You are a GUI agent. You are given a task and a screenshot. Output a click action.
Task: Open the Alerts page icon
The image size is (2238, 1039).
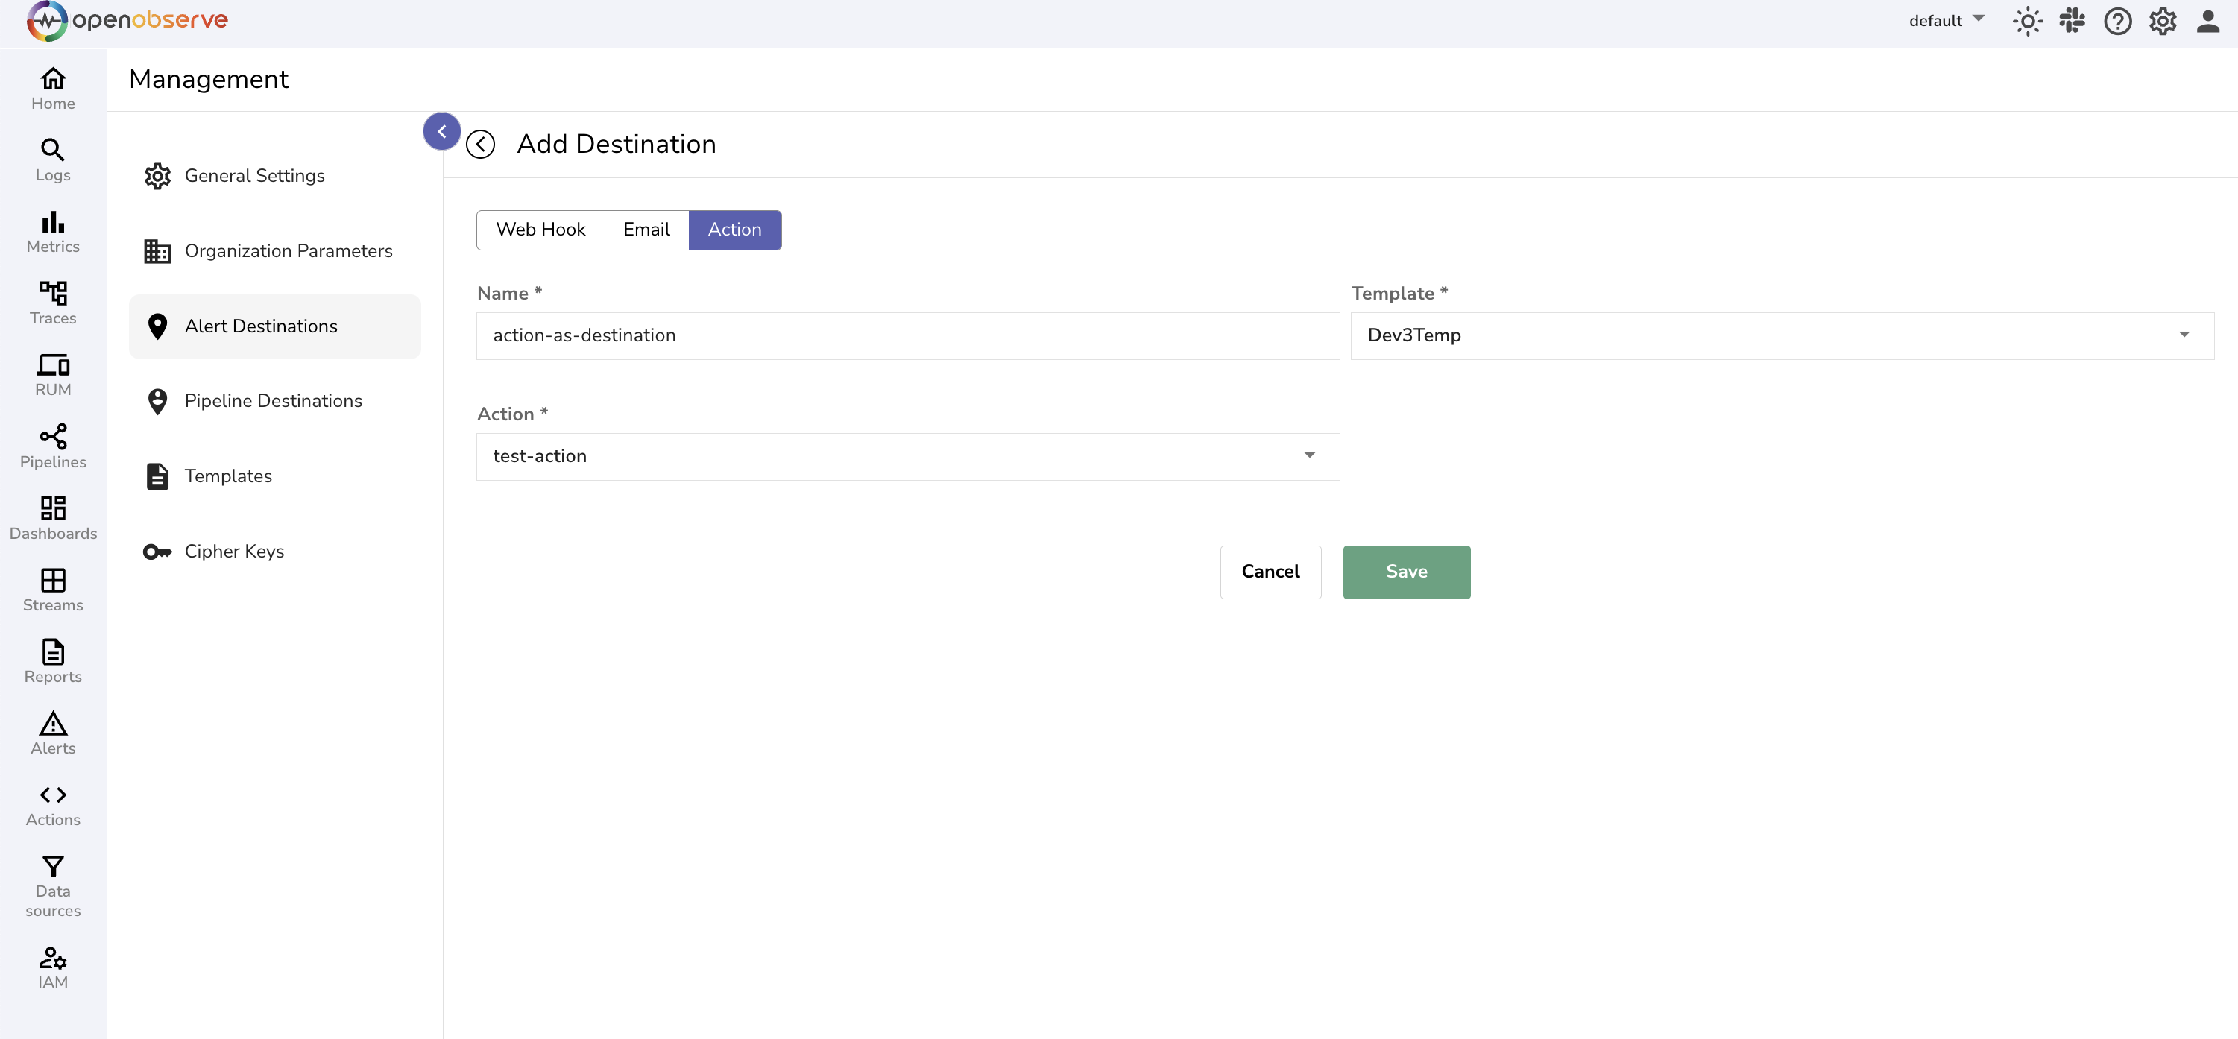point(53,733)
